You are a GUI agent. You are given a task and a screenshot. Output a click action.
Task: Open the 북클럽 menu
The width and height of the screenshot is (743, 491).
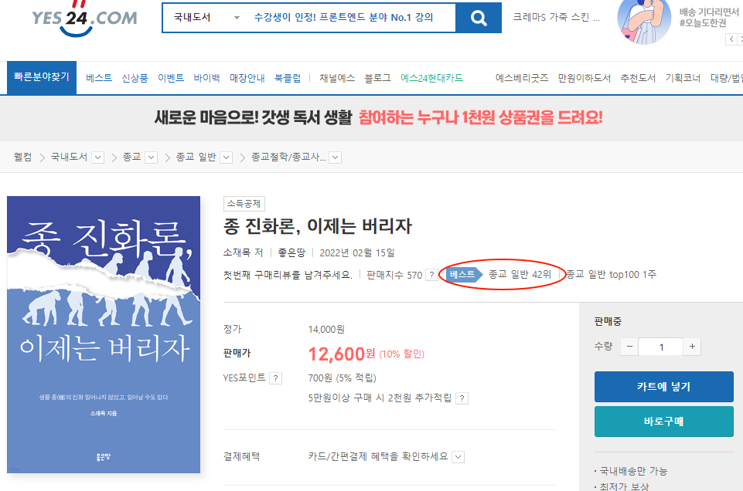coord(288,78)
